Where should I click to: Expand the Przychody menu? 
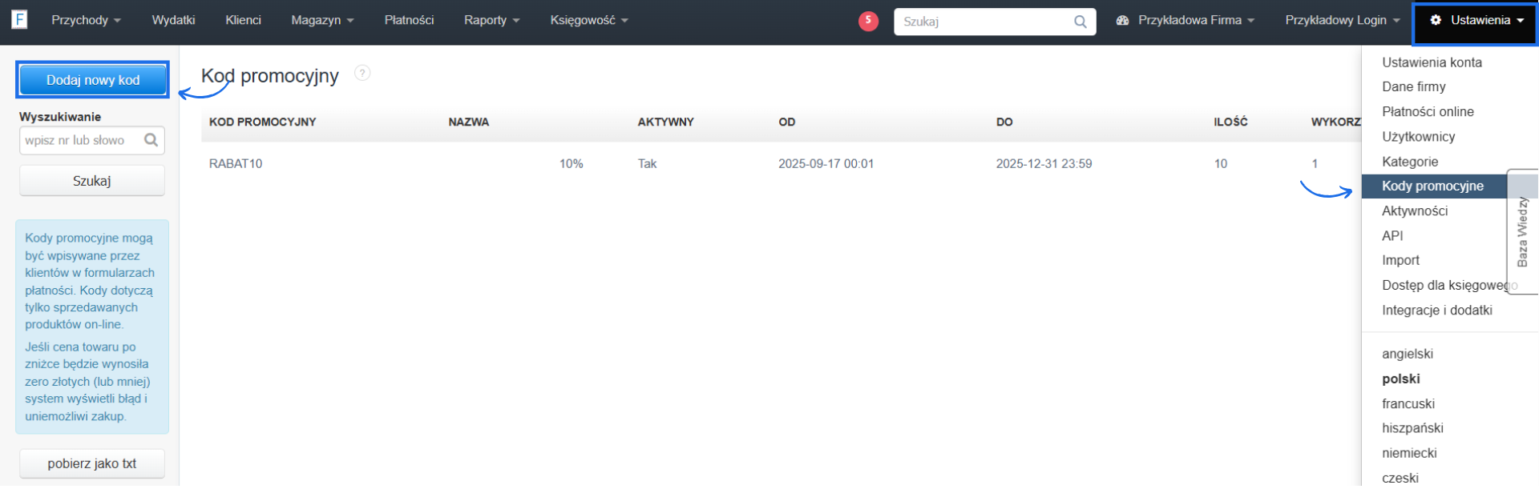tap(86, 20)
